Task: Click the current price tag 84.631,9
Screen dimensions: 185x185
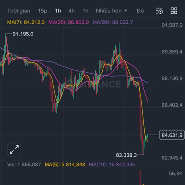Action: (x=172, y=135)
